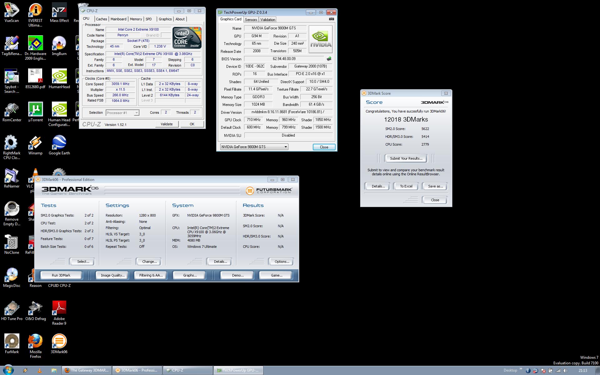Open RightMark CPU Clock desktop icon
This screenshot has width=600, height=375.
[x=12, y=147]
